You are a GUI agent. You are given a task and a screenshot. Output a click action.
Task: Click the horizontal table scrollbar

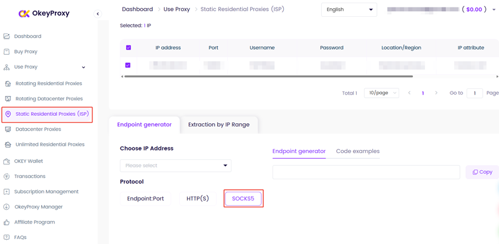[x=268, y=76]
